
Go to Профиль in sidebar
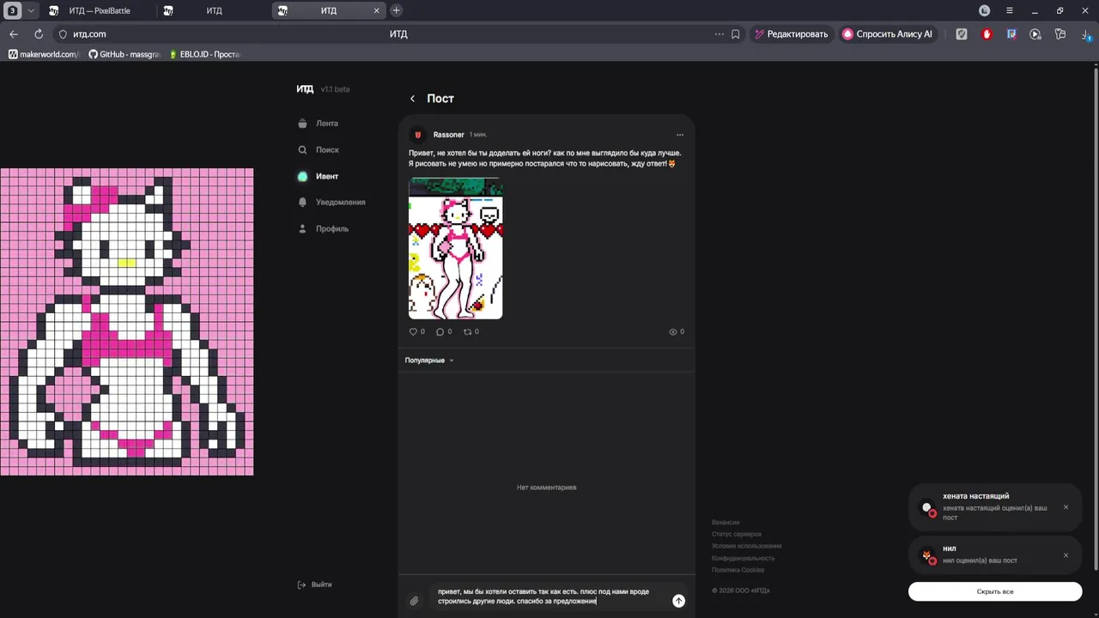323,229
